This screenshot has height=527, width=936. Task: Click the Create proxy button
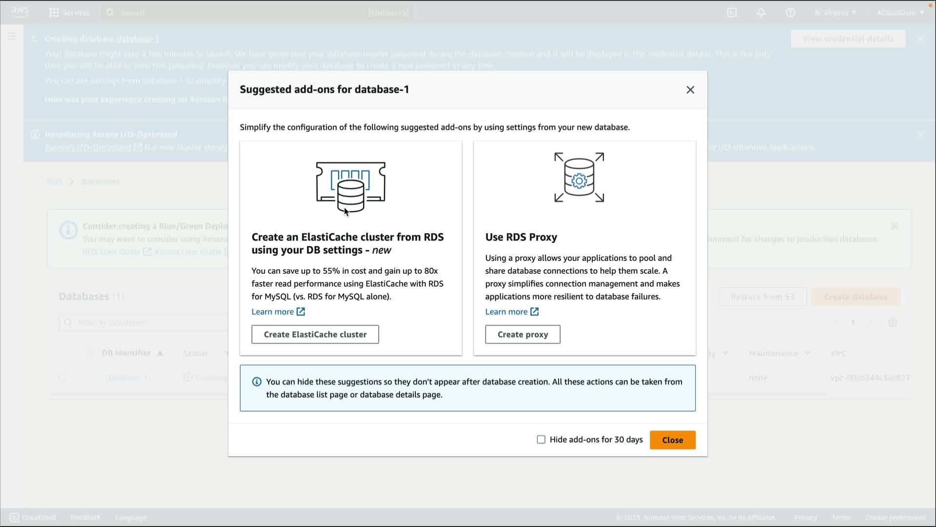(523, 334)
